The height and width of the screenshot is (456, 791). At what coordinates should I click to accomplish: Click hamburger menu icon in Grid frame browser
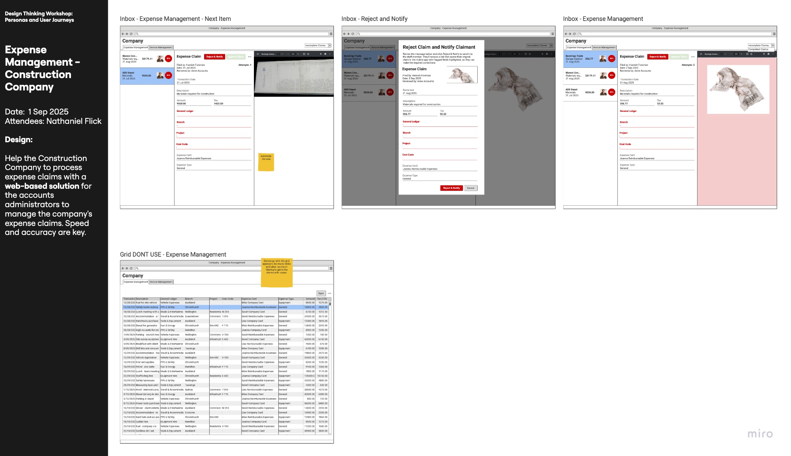(x=331, y=268)
